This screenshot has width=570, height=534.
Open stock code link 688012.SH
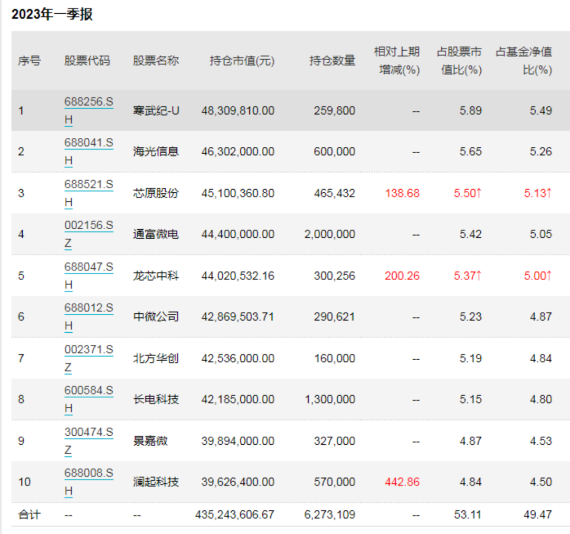89,317
